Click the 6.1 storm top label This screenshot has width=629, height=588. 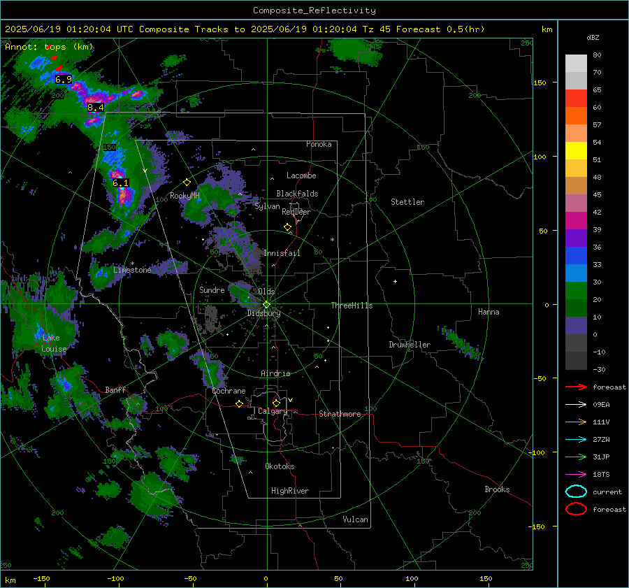120,183
